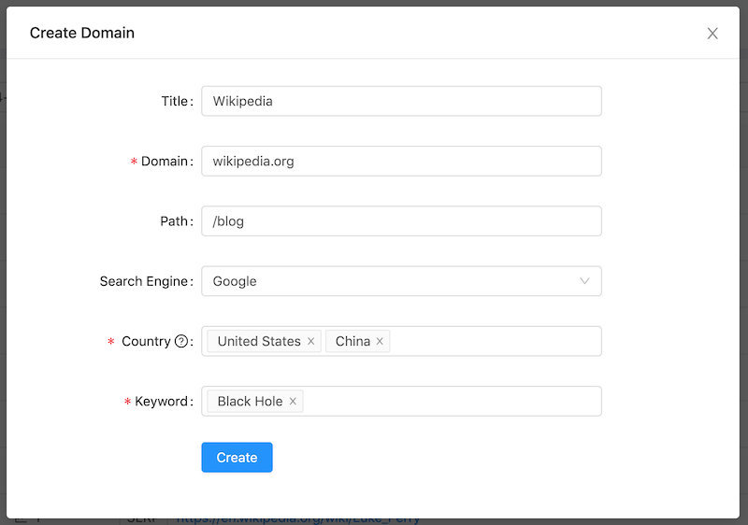Click the Create button

(237, 458)
